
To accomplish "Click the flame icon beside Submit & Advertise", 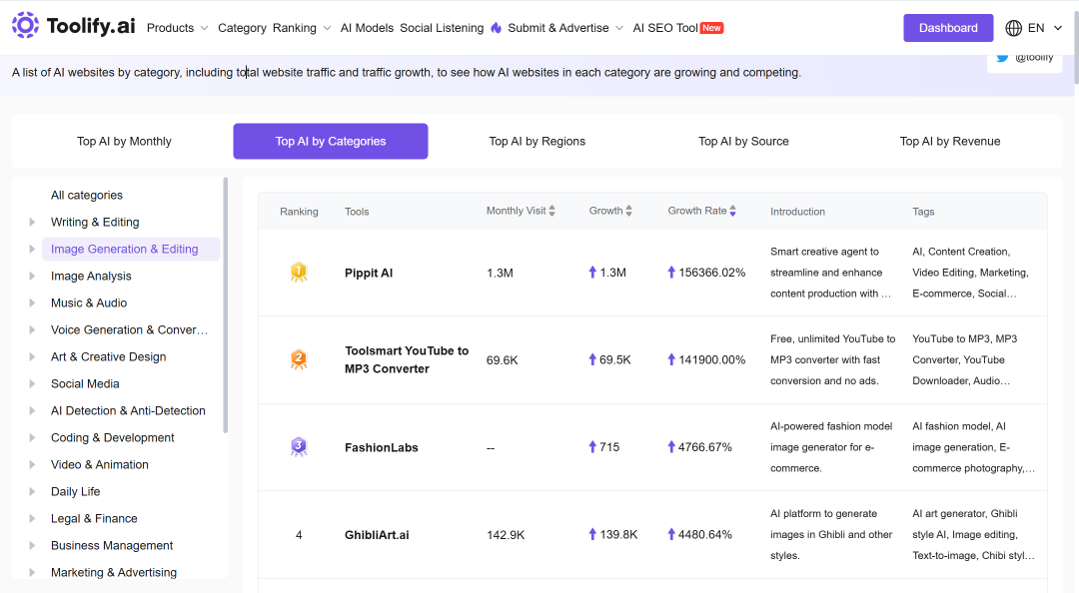I will [x=497, y=28].
